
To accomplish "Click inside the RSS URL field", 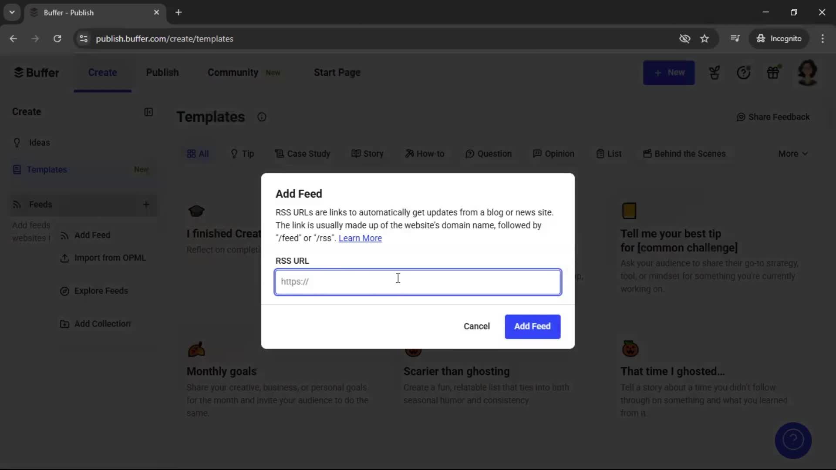I will click(x=418, y=282).
